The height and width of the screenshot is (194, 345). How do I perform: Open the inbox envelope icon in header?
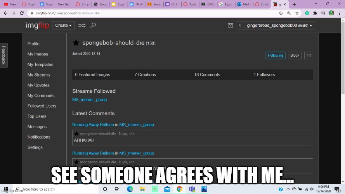coord(231,26)
